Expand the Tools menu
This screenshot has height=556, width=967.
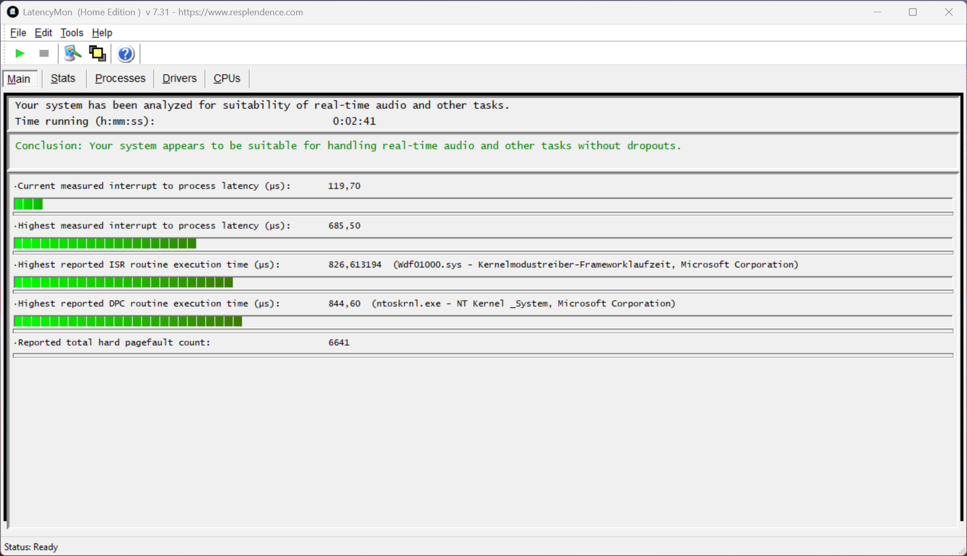[x=71, y=33]
